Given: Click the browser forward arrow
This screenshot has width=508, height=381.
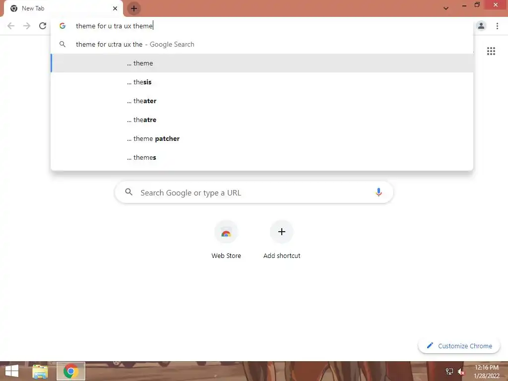Looking at the screenshot, I should pyautogui.click(x=27, y=26).
